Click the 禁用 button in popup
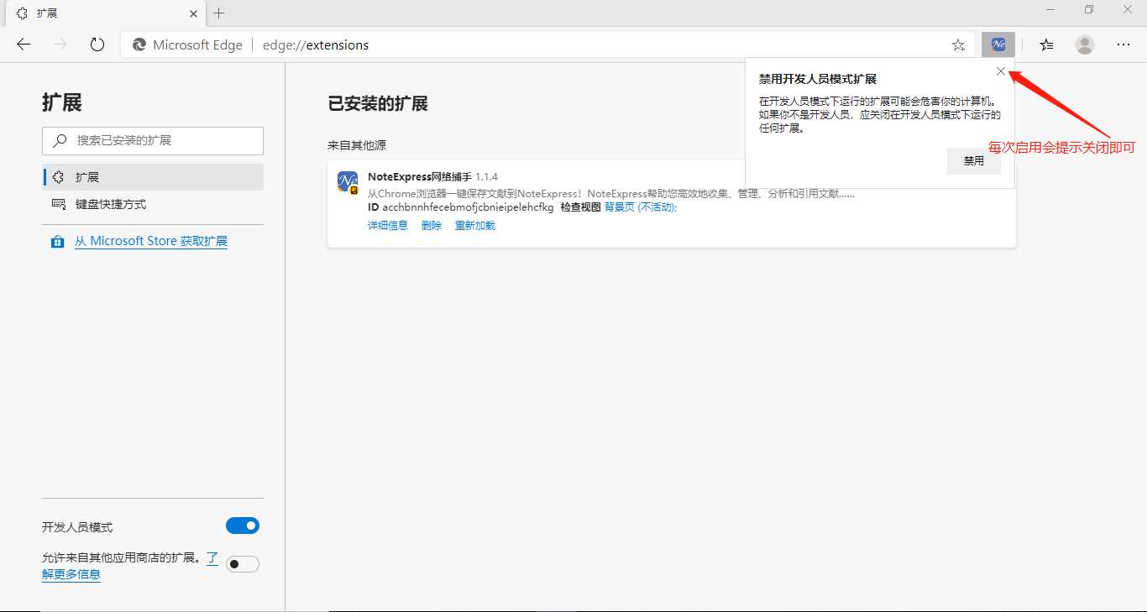The height and width of the screenshot is (612, 1147). point(974,161)
